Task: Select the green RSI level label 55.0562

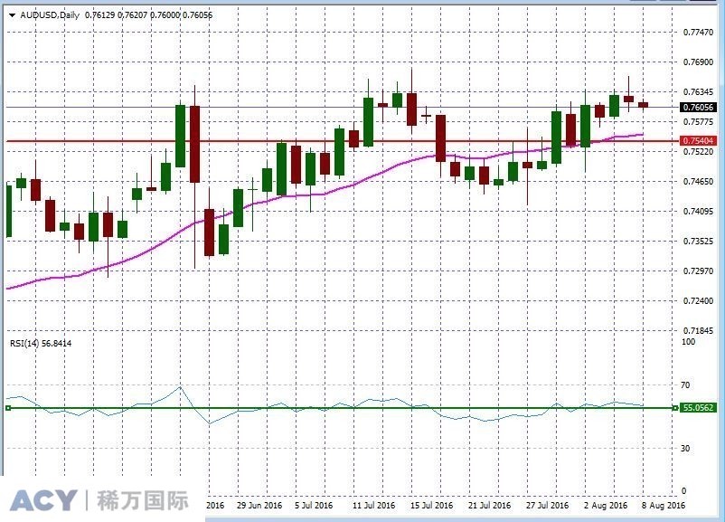Action: [x=698, y=408]
